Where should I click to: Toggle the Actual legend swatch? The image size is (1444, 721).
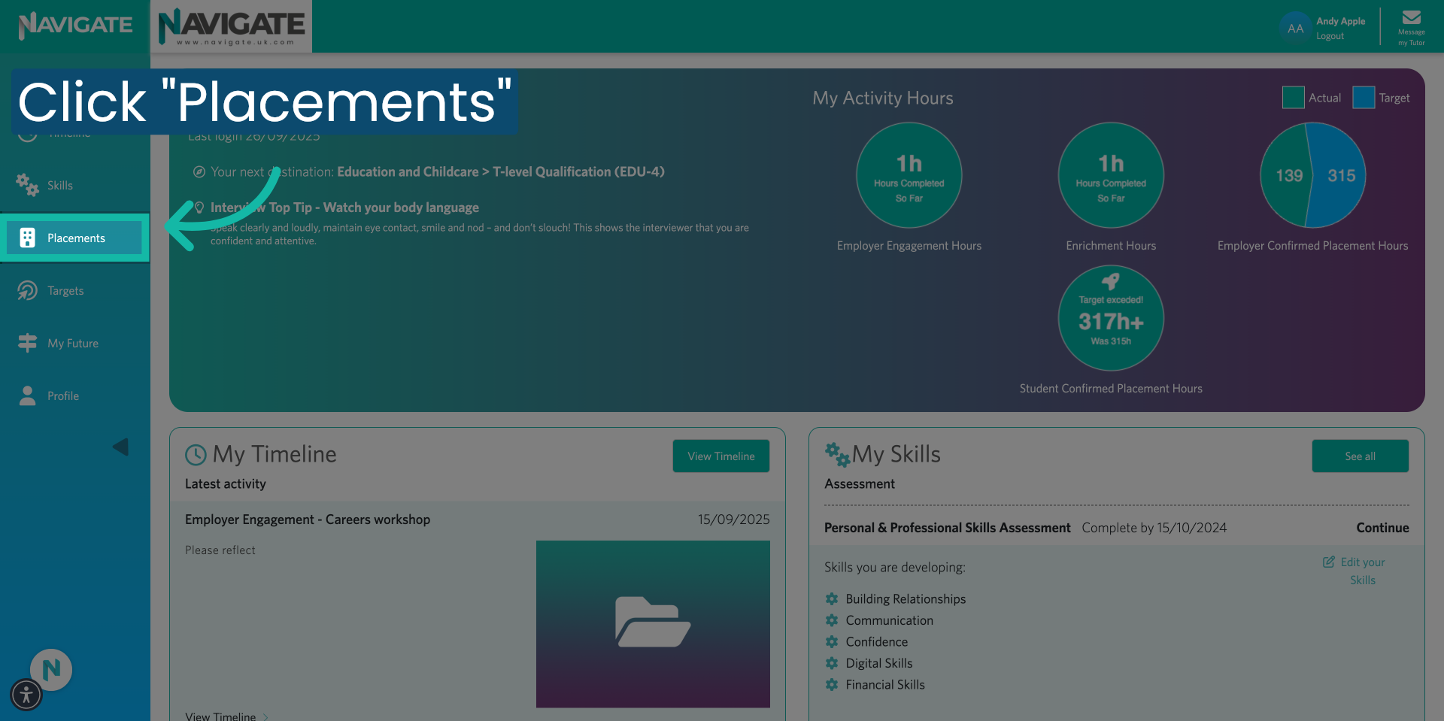(1293, 97)
